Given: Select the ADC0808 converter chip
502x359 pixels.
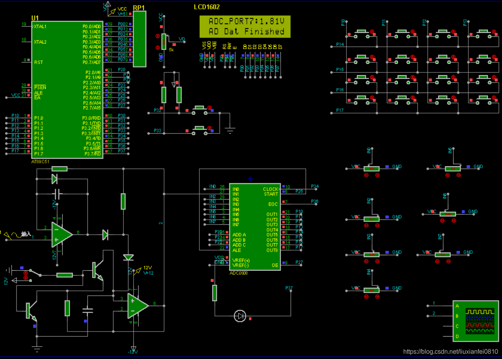Looking at the screenshot, I should click(255, 227).
